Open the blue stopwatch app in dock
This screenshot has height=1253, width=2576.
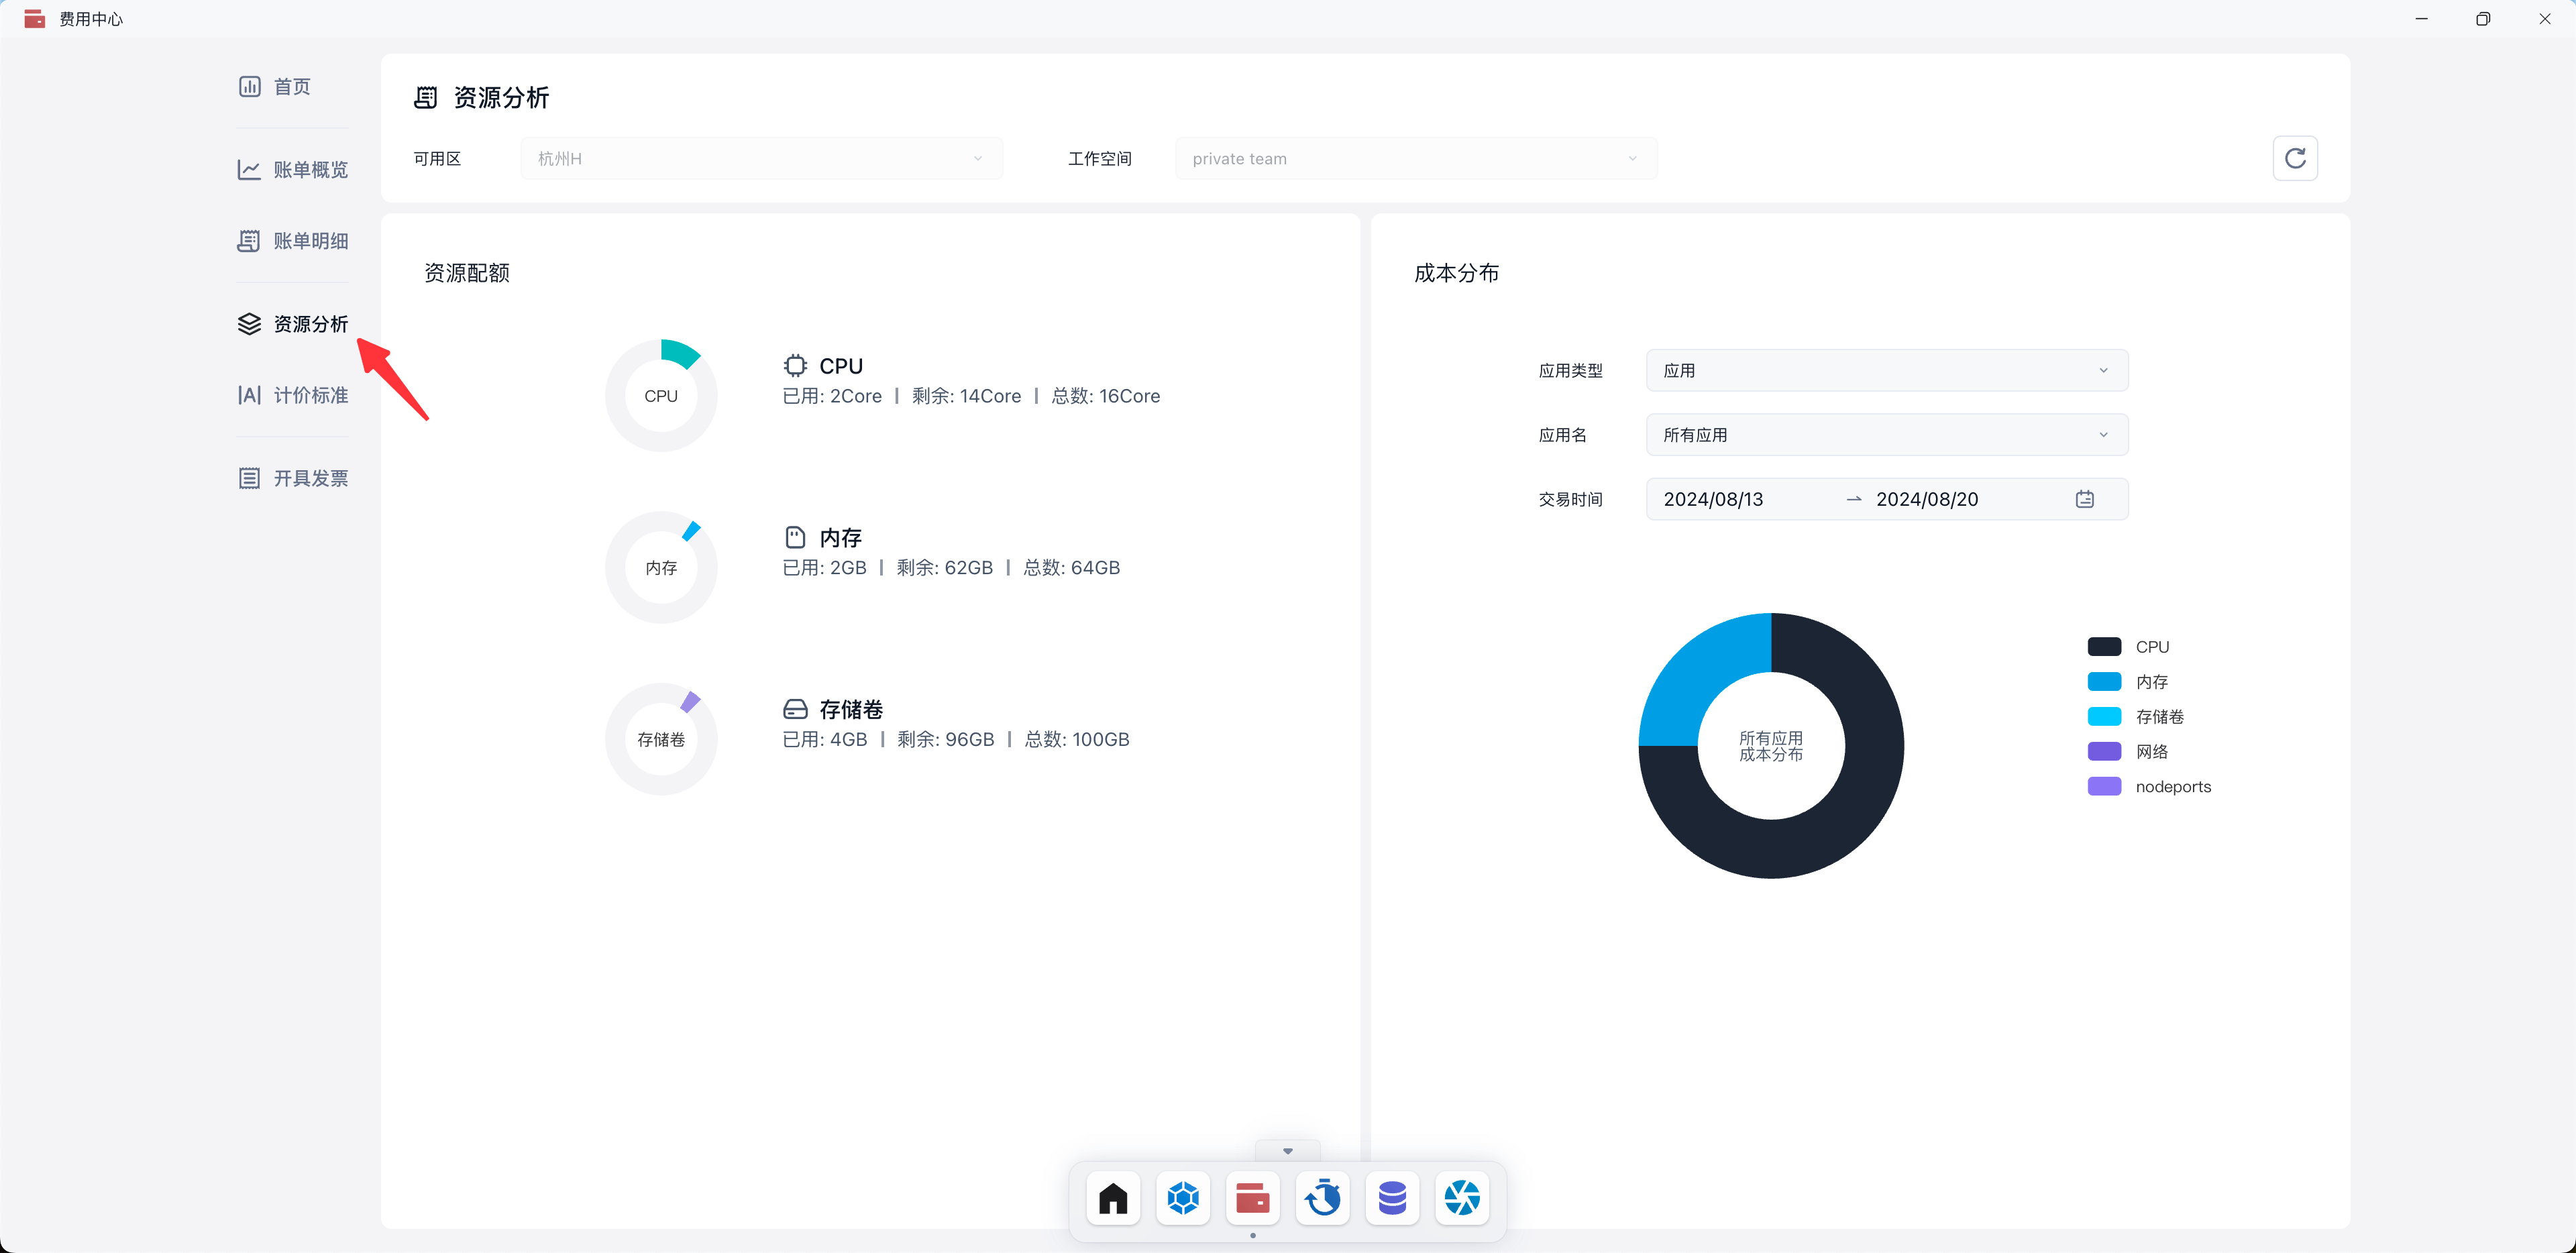1323,1198
